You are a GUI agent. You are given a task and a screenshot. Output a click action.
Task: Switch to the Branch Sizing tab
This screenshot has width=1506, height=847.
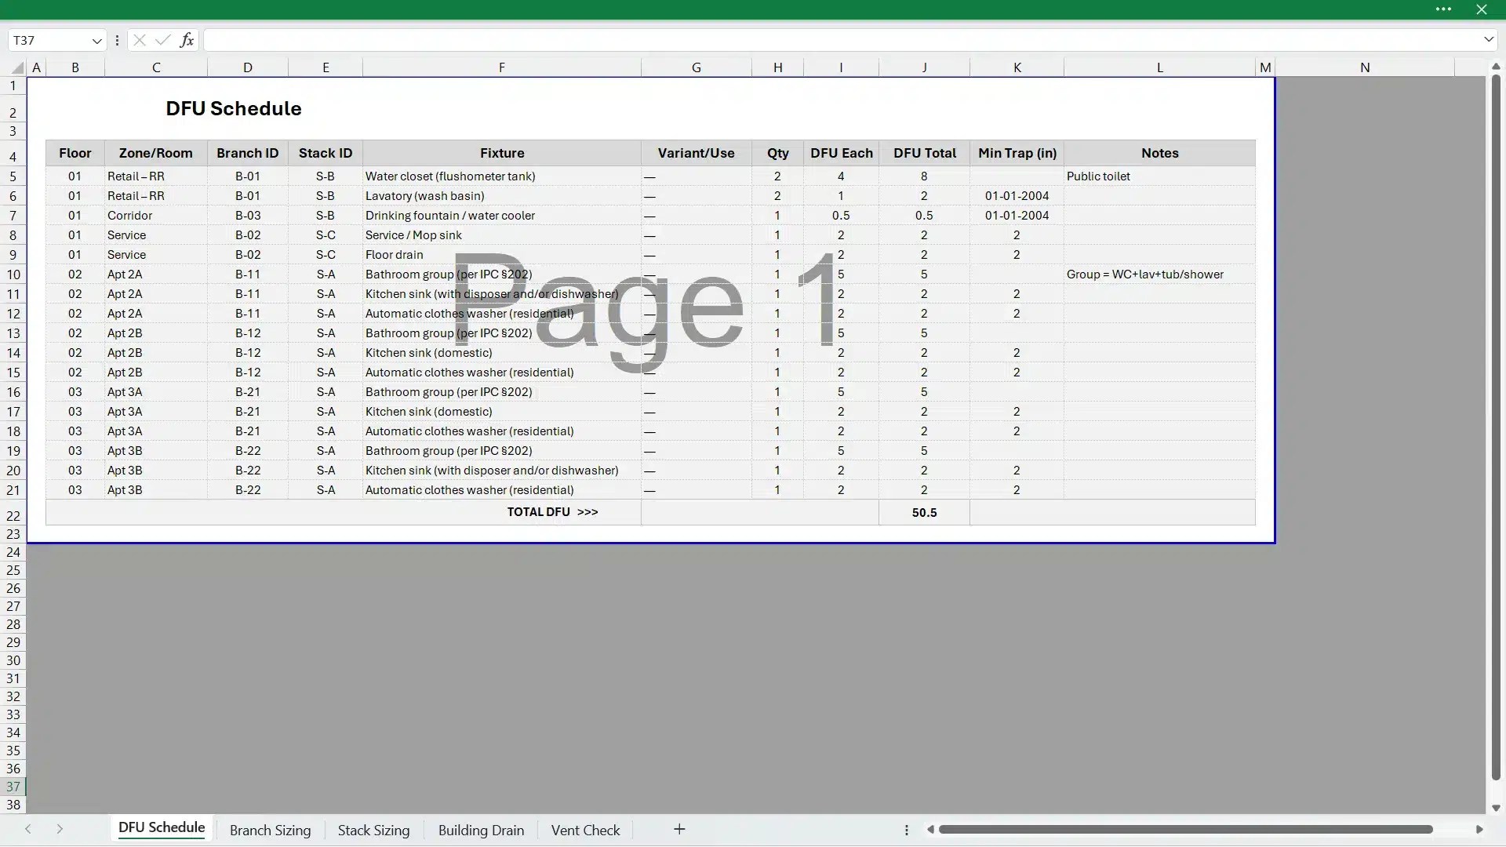click(270, 831)
